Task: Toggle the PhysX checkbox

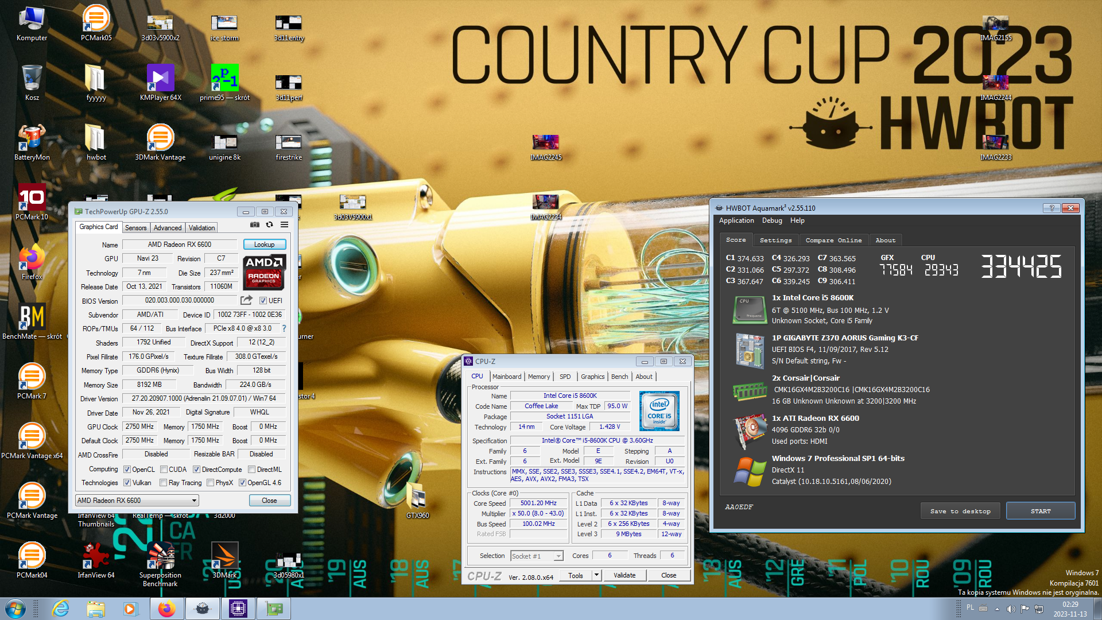Action: point(211,482)
